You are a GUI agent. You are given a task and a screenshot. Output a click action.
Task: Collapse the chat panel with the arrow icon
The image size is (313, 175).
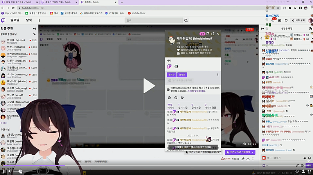pos(263,28)
